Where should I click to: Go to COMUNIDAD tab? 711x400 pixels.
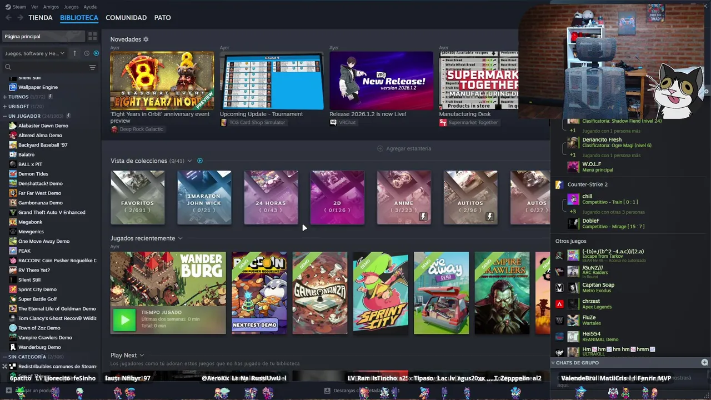[126, 18]
